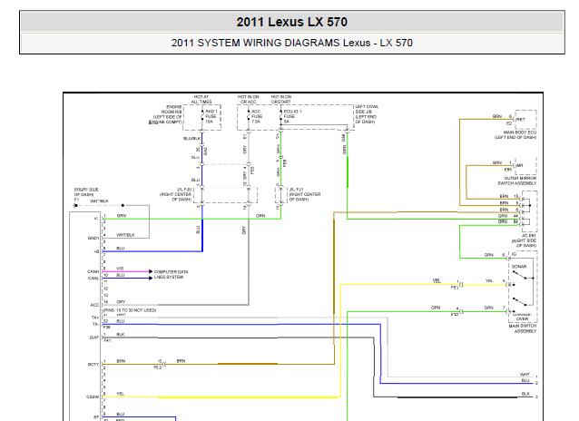
Task: Click the "J/C F20 (RIGHT CENTER OF DASH)" label
Action: tap(176, 194)
